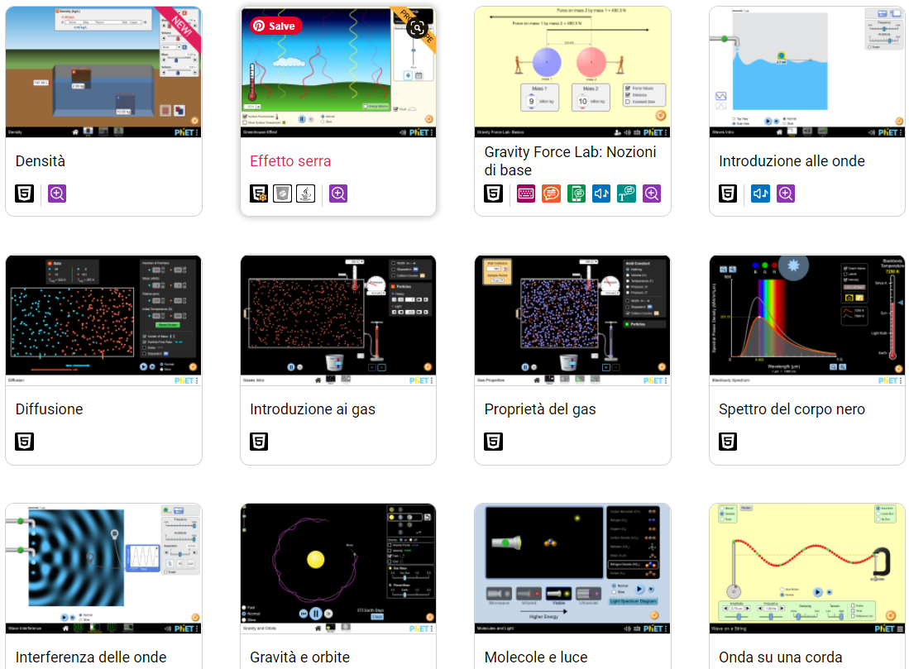Click the Java icon under Effetto serra
This screenshot has width=909, height=669.
(x=306, y=194)
